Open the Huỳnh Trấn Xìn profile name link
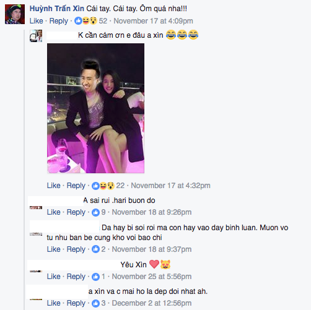The width and height of the screenshot is (311, 310). click(x=57, y=9)
